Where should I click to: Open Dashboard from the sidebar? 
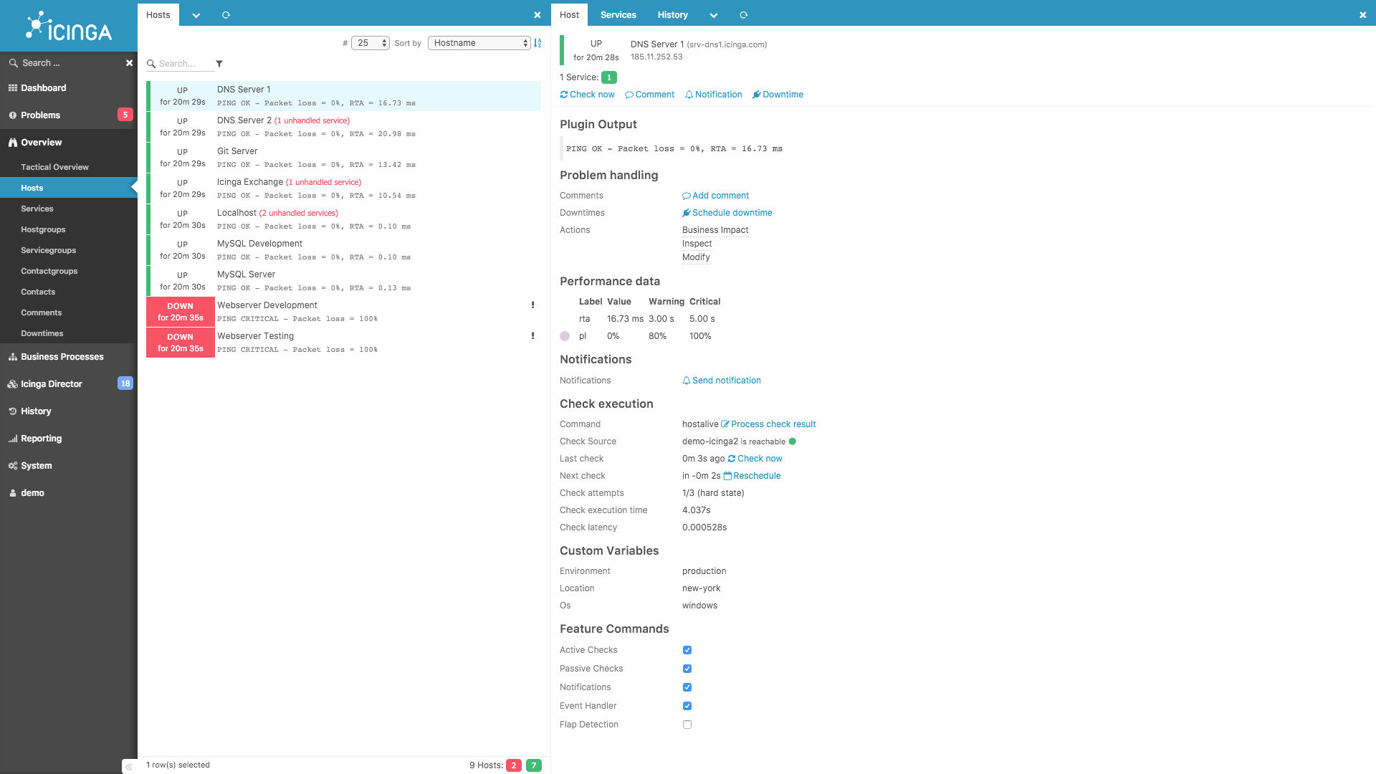[69, 88]
